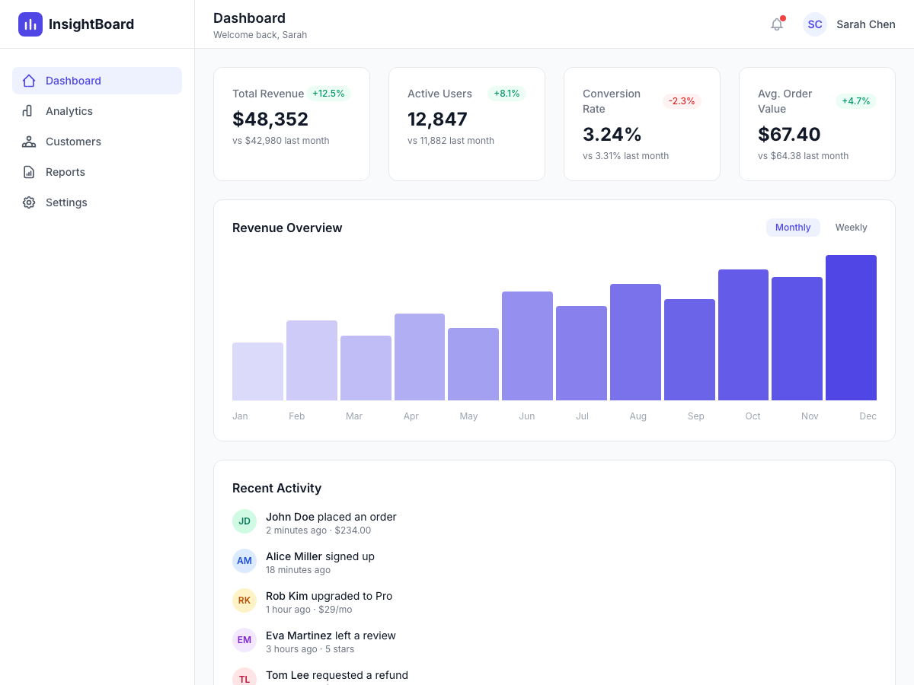Viewport: 914px width, 685px height.
Task: Click the Active Users card label
Action: point(439,94)
